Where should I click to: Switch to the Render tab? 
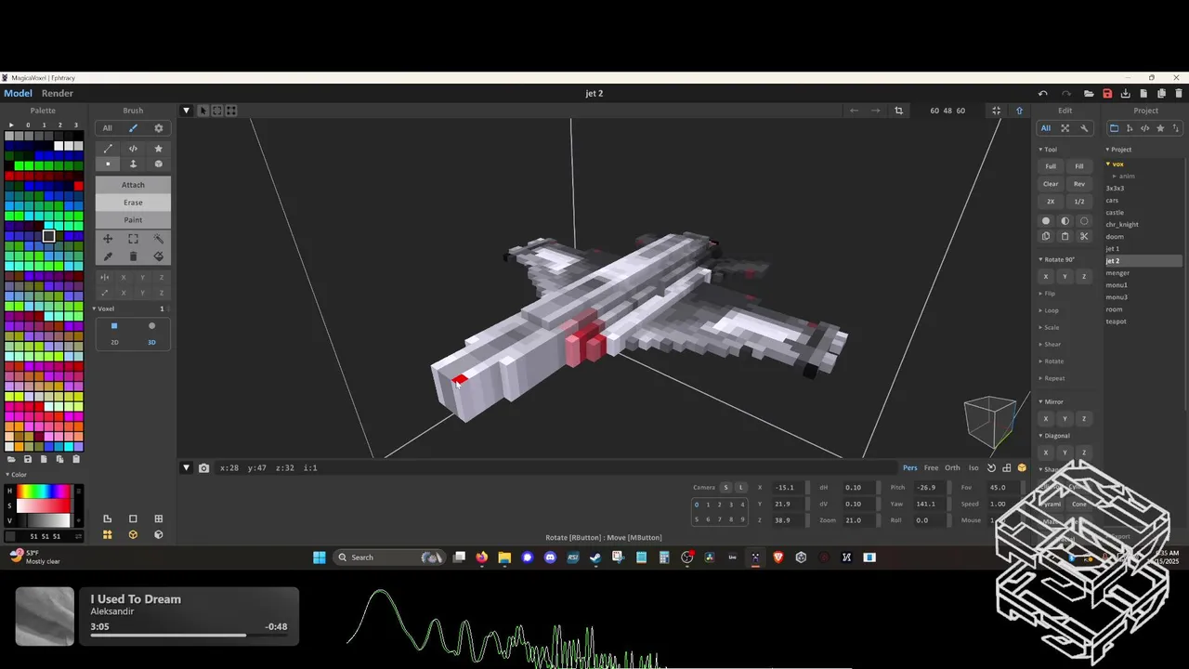(x=58, y=94)
